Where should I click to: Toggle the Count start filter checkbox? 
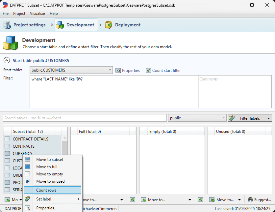[x=148, y=70]
